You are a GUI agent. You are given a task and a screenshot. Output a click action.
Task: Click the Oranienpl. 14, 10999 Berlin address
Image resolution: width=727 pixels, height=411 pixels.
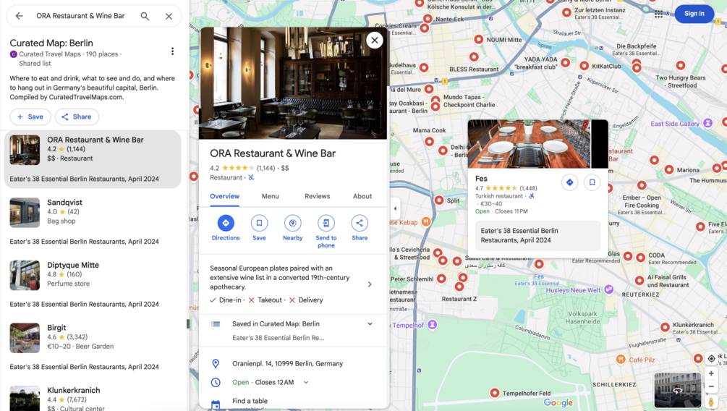click(287, 364)
